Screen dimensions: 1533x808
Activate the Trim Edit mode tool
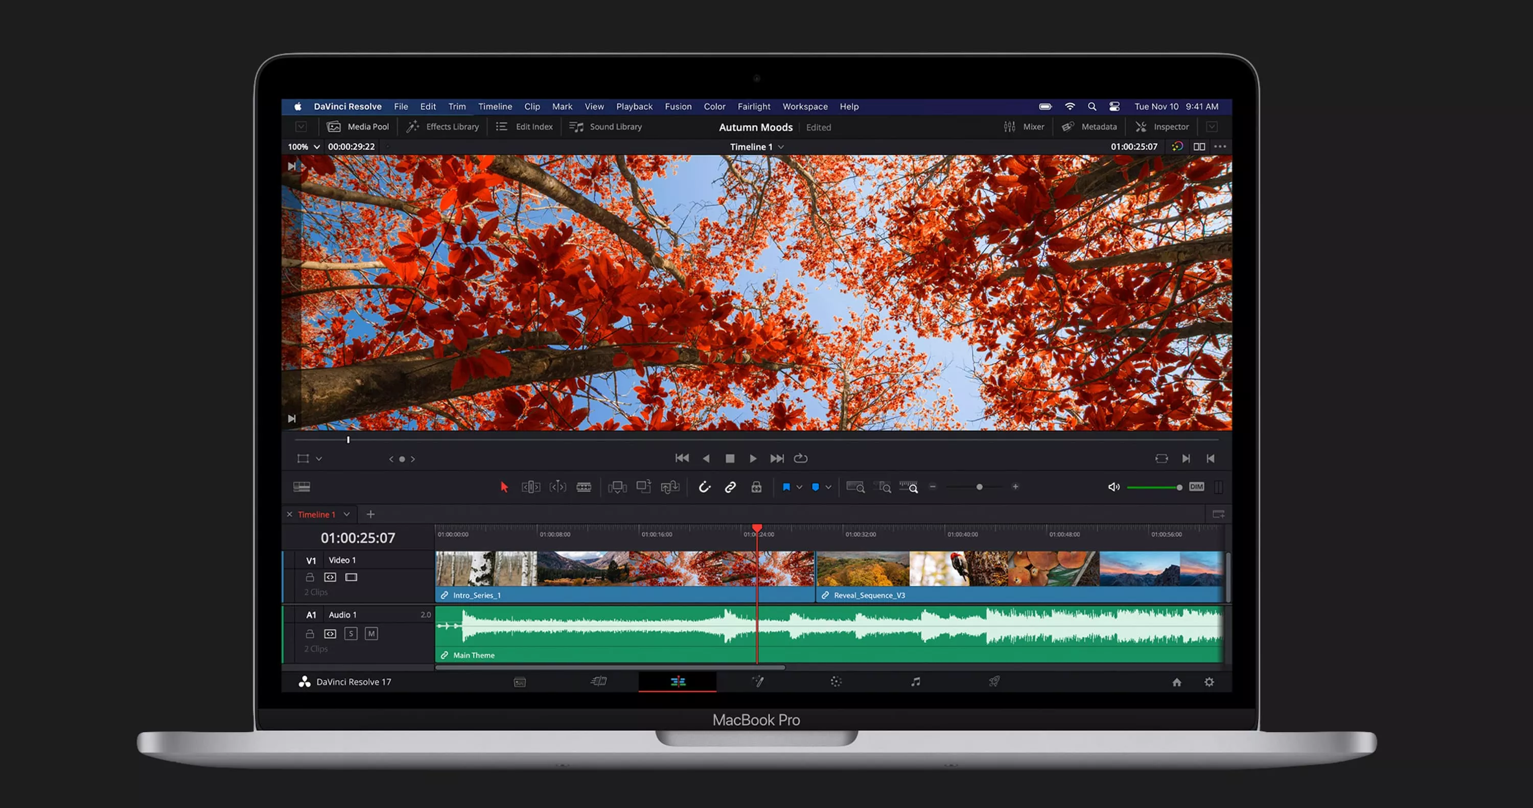click(x=531, y=487)
